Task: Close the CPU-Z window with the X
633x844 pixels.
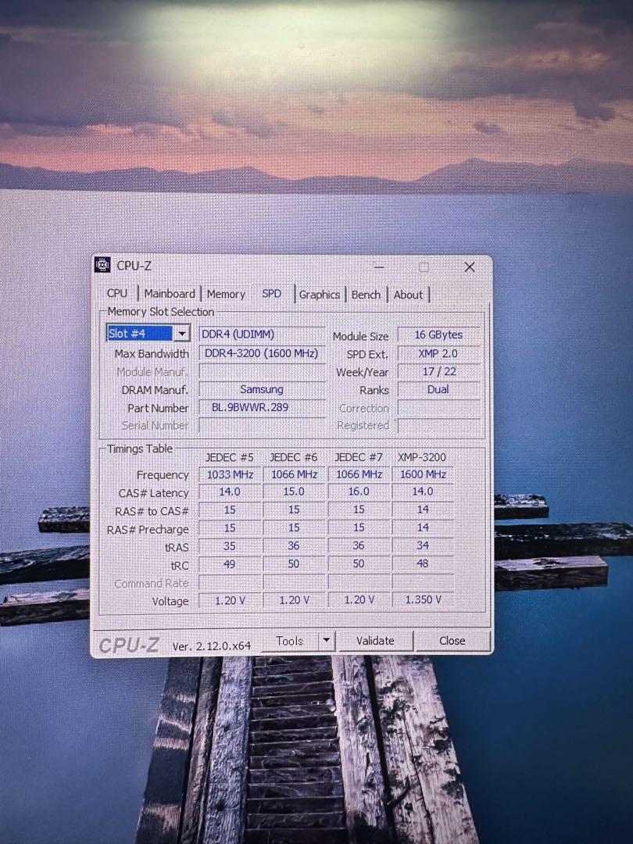Action: (x=470, y=267)
